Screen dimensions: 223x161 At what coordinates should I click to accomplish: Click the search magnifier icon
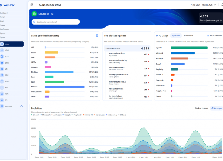[x=34, y=22]
